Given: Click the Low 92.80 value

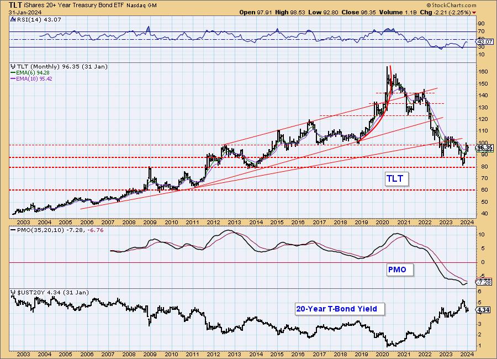Looking at the screenshot, I should [x=323, y=12].
